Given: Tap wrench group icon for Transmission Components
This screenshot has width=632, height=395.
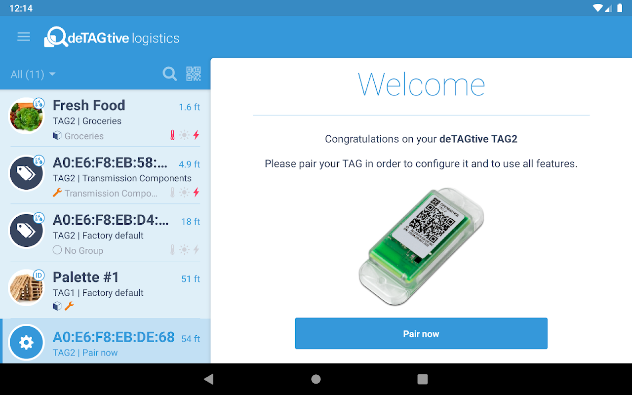Looking at the screenshot, I should click(x=57, y=193).
